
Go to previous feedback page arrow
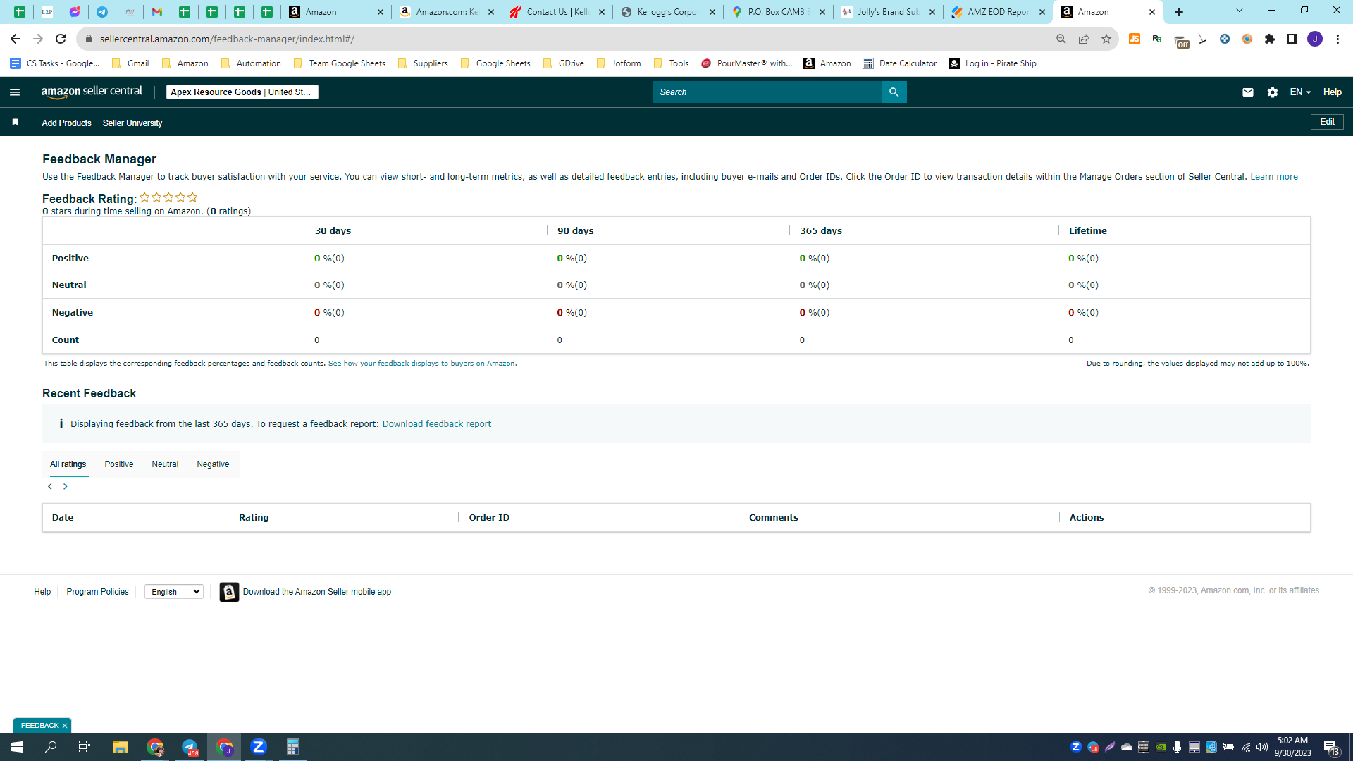tap(50, 487)
